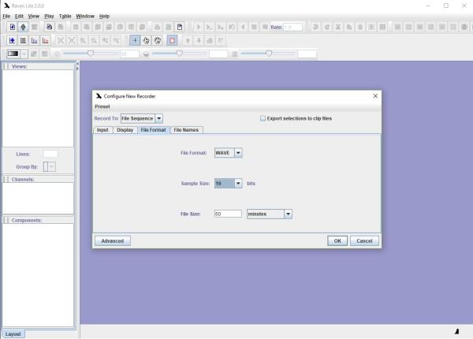Click OK to confirm recorder
Image resolution: width=473 pixels, height=339 pixels.
tap(337, 240)
